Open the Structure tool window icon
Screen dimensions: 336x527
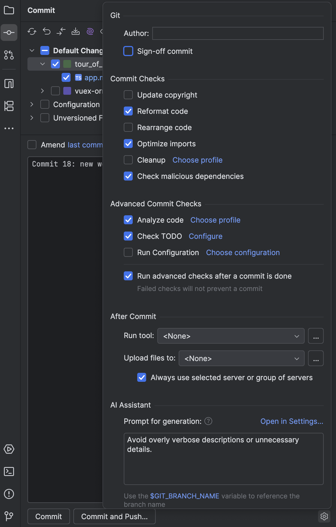9,106
